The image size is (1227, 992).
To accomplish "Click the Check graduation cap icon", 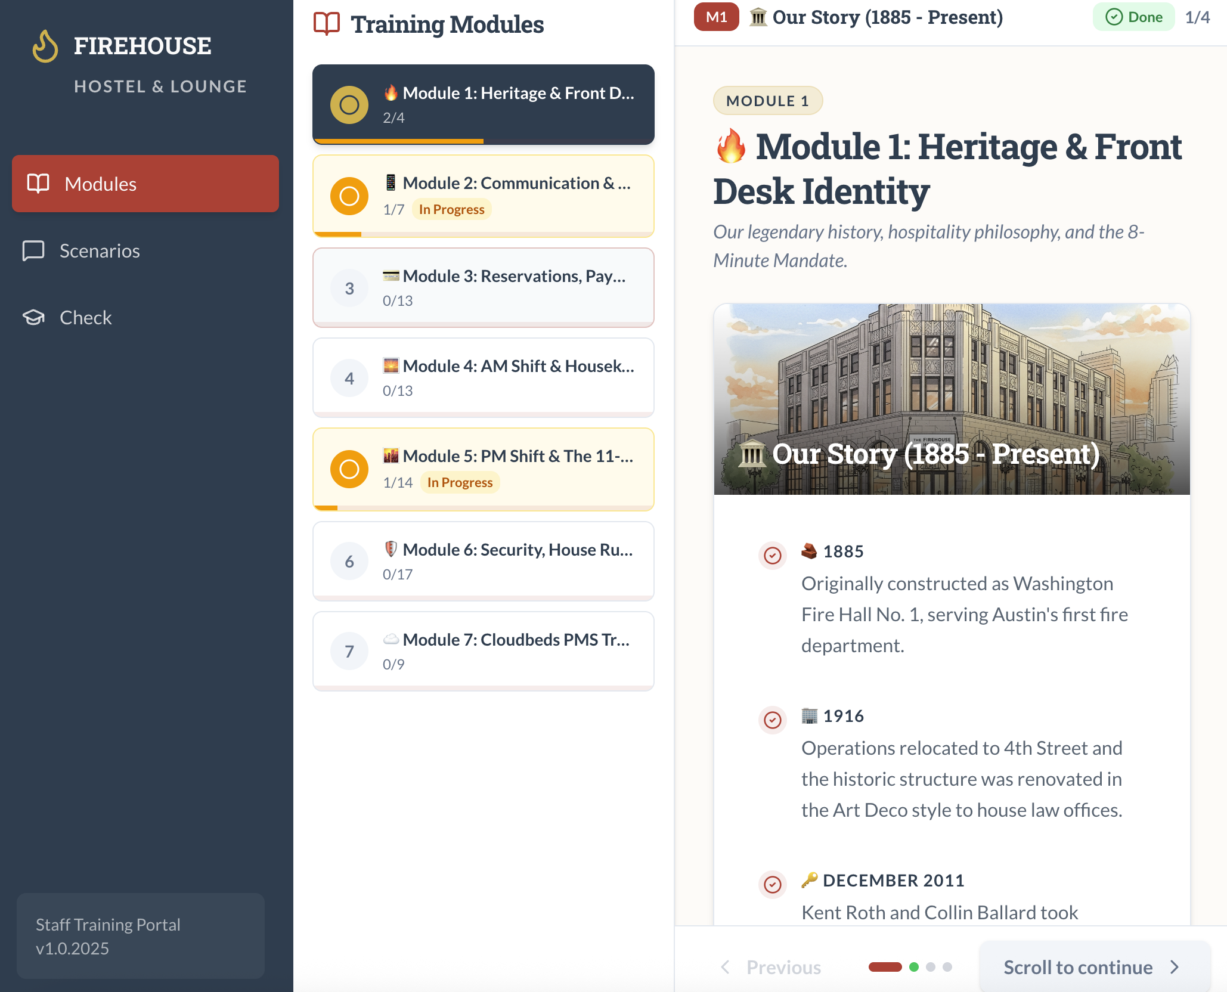I will [x=33, y=318].
